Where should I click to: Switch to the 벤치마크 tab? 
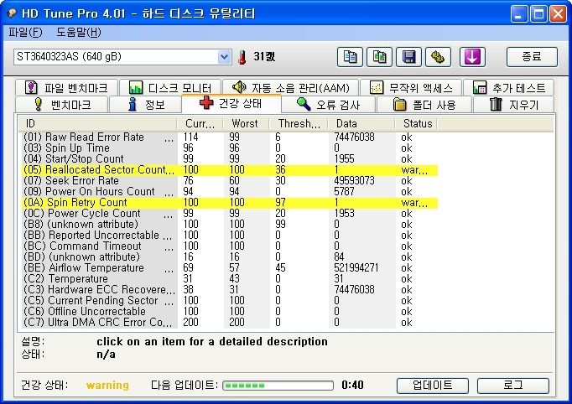click(x=62, y=105)
